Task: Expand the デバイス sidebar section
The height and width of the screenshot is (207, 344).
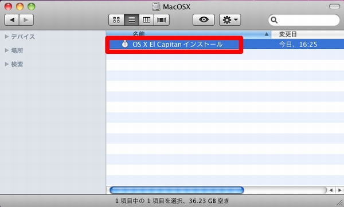Action: (6, 37)
